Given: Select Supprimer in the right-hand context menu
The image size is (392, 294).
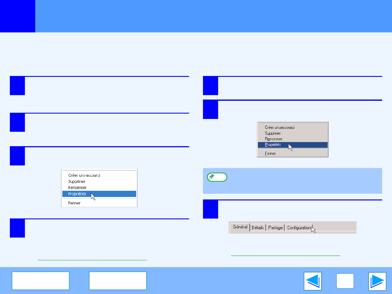Looking at the screenshot, I should pos(273,133).
